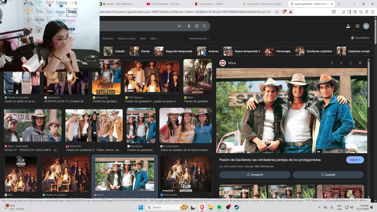Image resolution: width=377 pixels, height=212 pixels.
Task: Open Google Lens image search
Action: [x=197, y=26]
